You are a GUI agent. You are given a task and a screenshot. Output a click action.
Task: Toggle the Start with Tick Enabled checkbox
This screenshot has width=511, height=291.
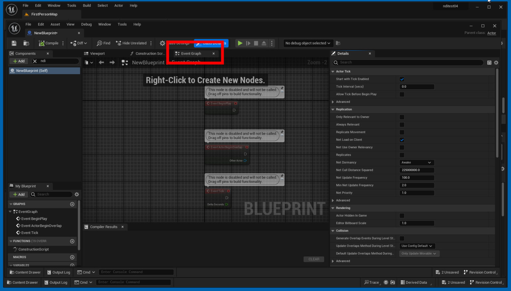(x=402, y=79)
